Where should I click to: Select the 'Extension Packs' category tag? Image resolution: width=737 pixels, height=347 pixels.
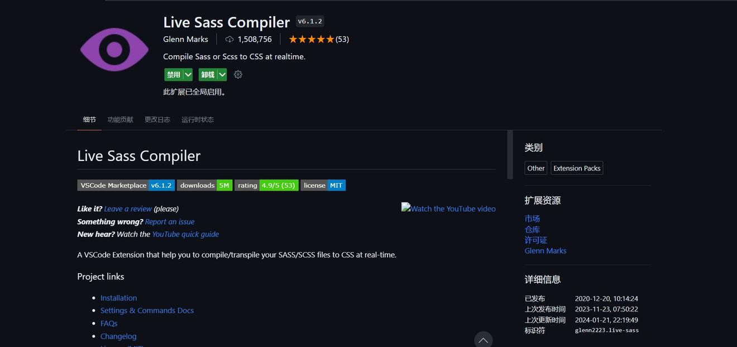(577, 168)
